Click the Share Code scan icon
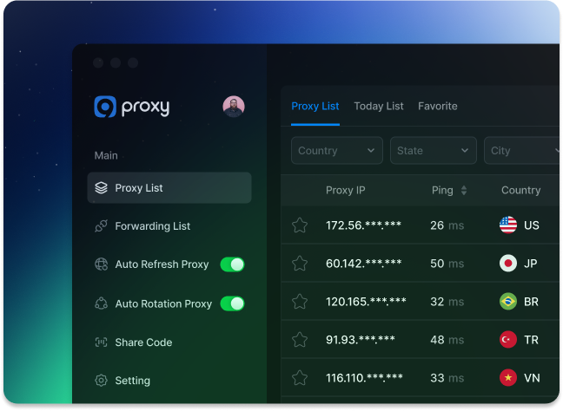This screenshot has width=563, height=411. [x=101, y=342]
